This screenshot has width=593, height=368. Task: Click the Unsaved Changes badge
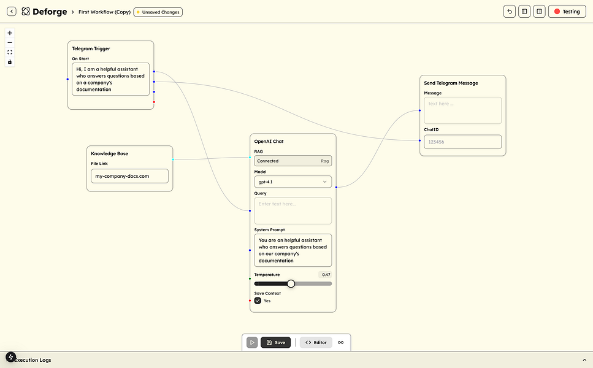(x=158, y=12)
